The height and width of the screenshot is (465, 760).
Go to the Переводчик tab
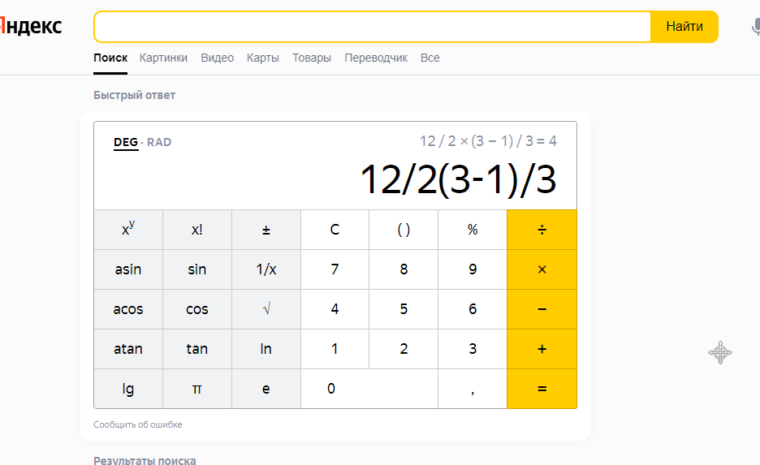point(376,58)
